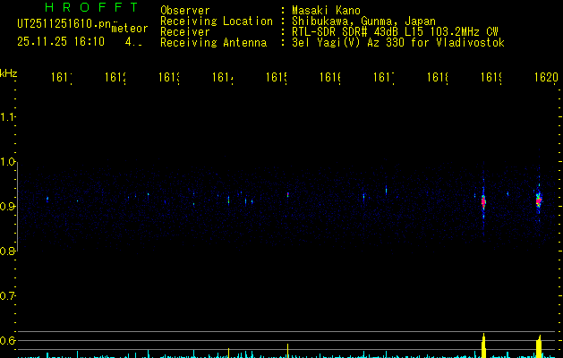563x358 pixels.
Task: Click the 0.9 frequency axis label
Action: [7, 207]
